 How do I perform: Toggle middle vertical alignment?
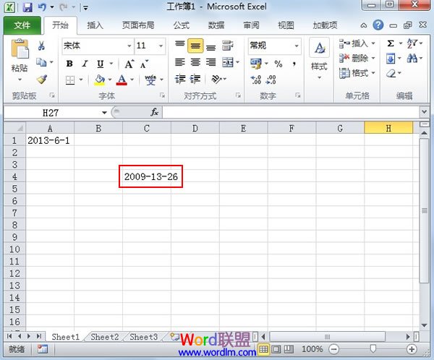[x=195, y=46]
